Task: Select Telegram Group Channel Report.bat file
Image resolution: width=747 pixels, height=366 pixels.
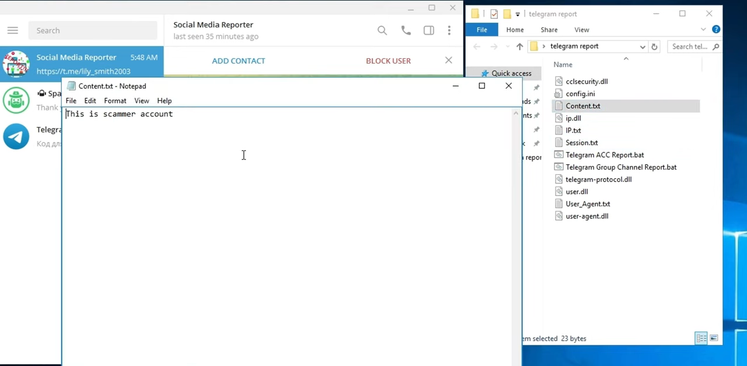Action: tap(621, 167)
